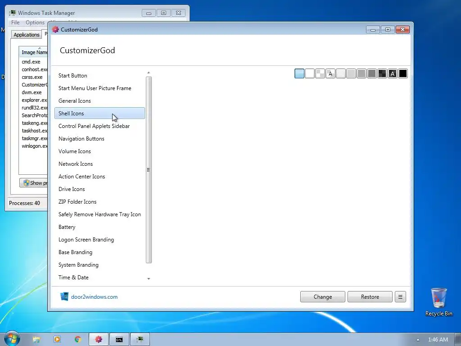This screenshot has height=346, width=461.
Task: Click the 1:46 AM taskbar clock
Action: tap(438, 340)
